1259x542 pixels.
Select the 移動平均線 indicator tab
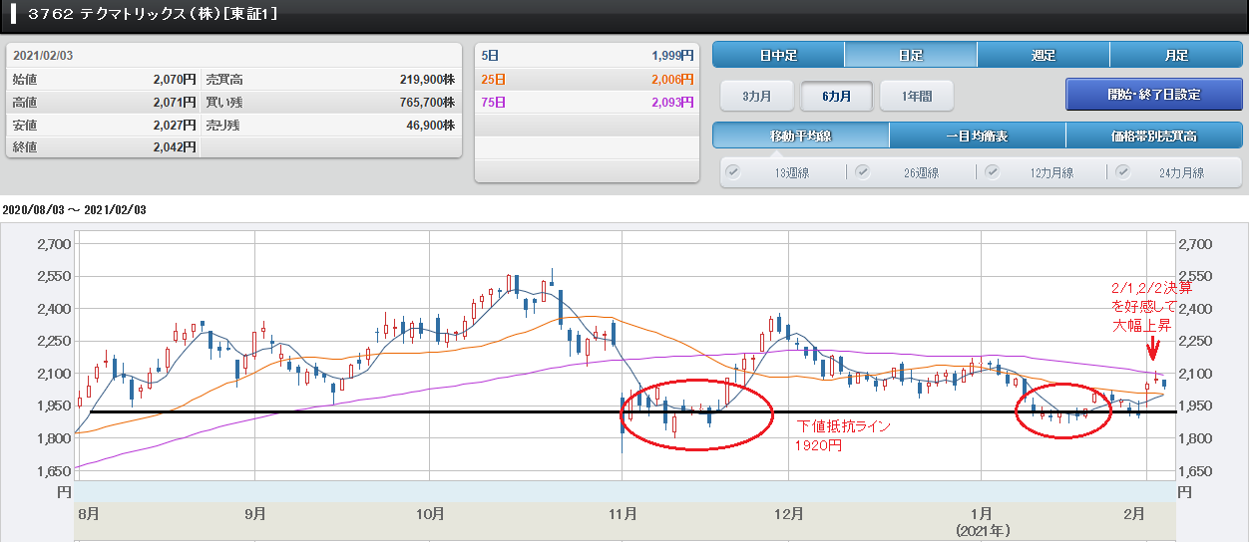pos(800,135)
